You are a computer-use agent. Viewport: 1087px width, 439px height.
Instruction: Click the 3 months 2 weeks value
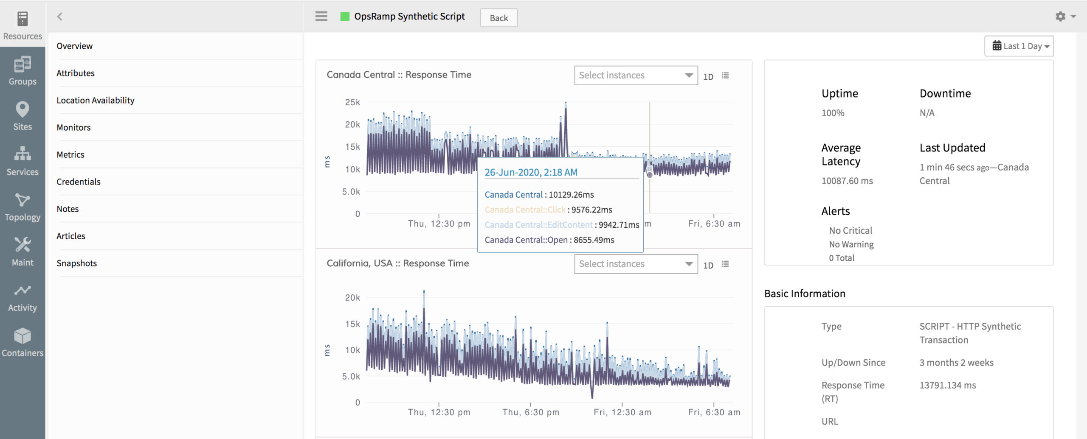click(956, 363)
